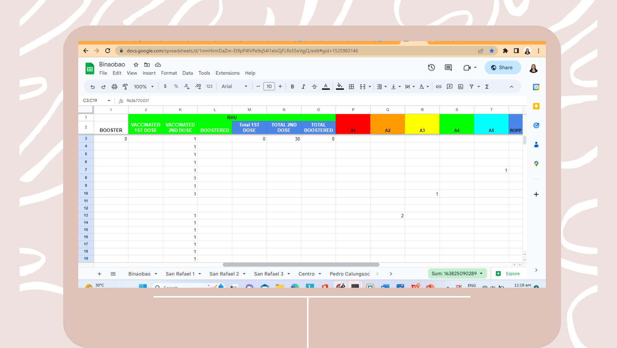Increase decimal places
This screenshot has width=617, height=348.
click(x=198, y=86)
